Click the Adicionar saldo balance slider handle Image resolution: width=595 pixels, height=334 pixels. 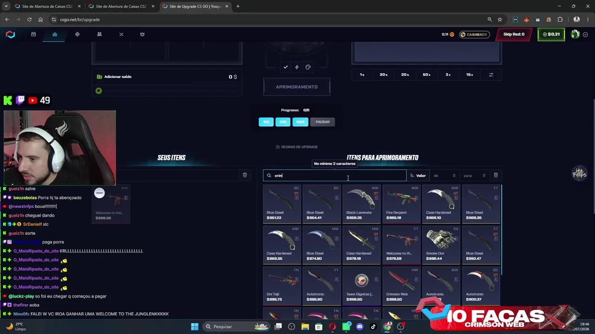pos(99,91)
